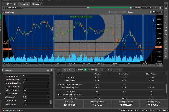This screenshot has width=169, height=112.
Task: Open Enable Auto SL dropdown
Action: 36,104
